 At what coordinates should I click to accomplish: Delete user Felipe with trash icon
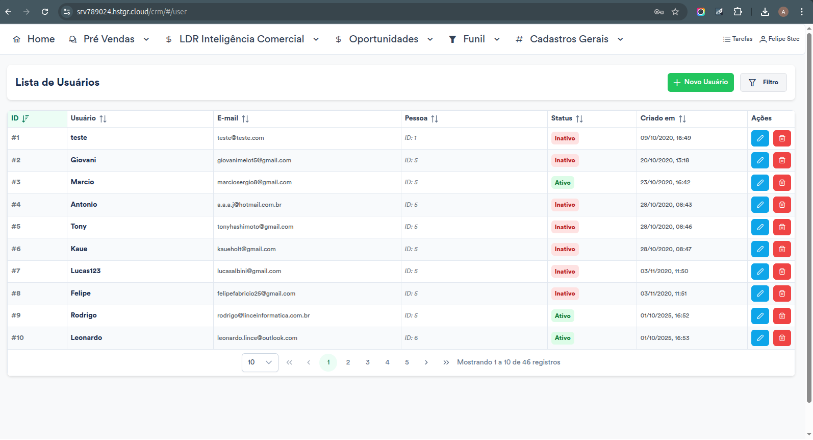click(x=782, y=294)
